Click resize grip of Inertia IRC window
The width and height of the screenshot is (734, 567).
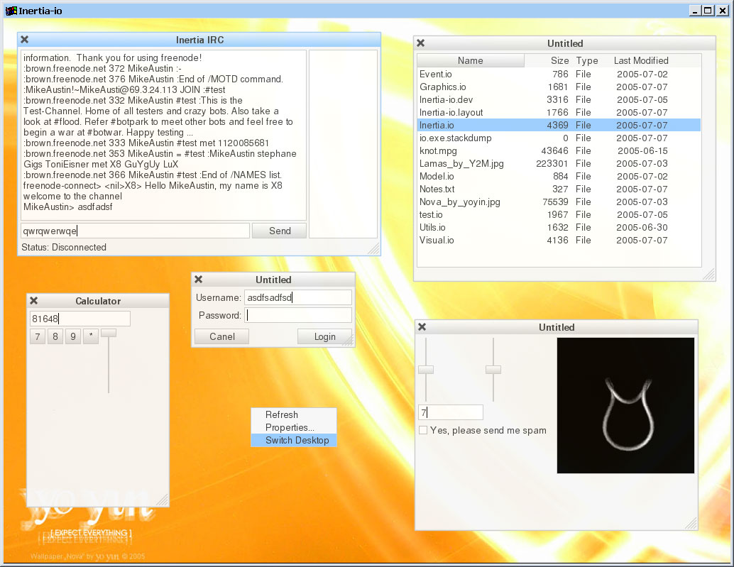tap(374, 249)
